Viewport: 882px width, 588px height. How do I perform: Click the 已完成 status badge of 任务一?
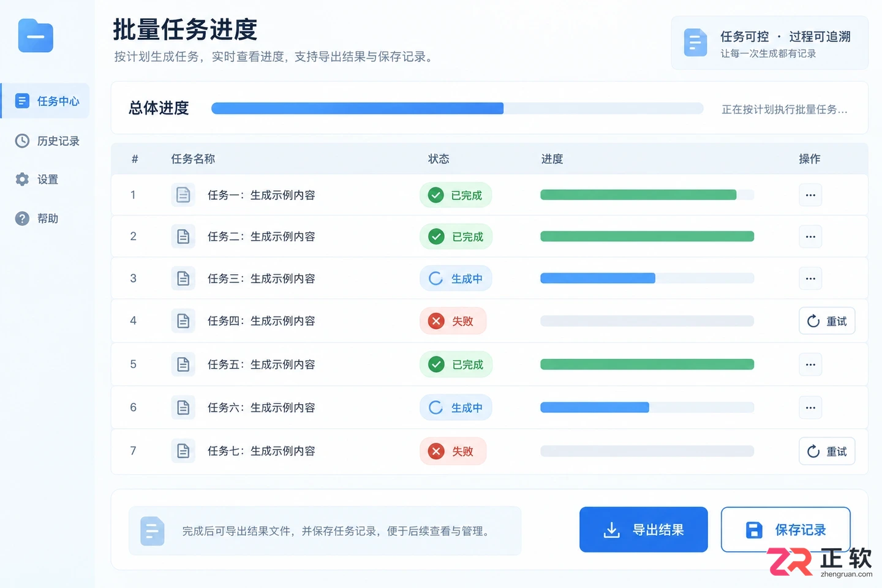coord(456,195)
